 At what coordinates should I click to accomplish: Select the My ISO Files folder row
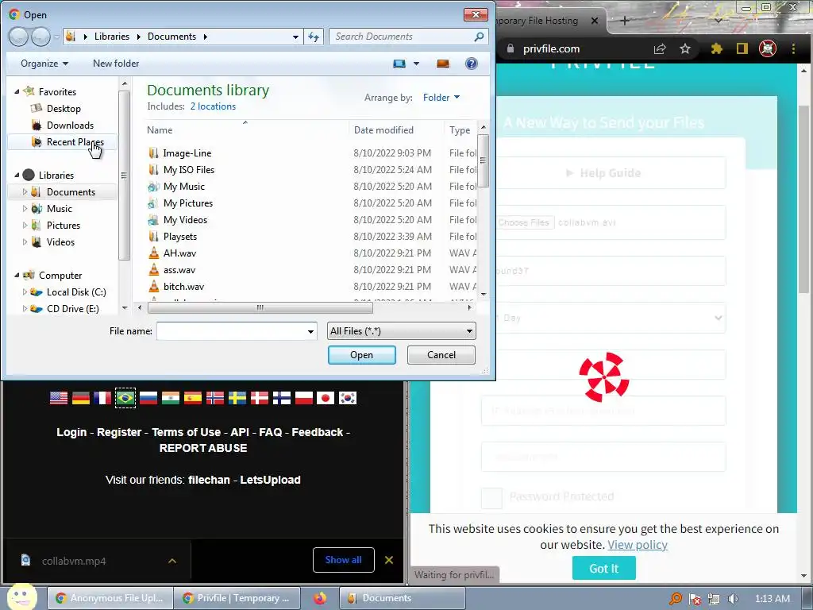[311, 170]
